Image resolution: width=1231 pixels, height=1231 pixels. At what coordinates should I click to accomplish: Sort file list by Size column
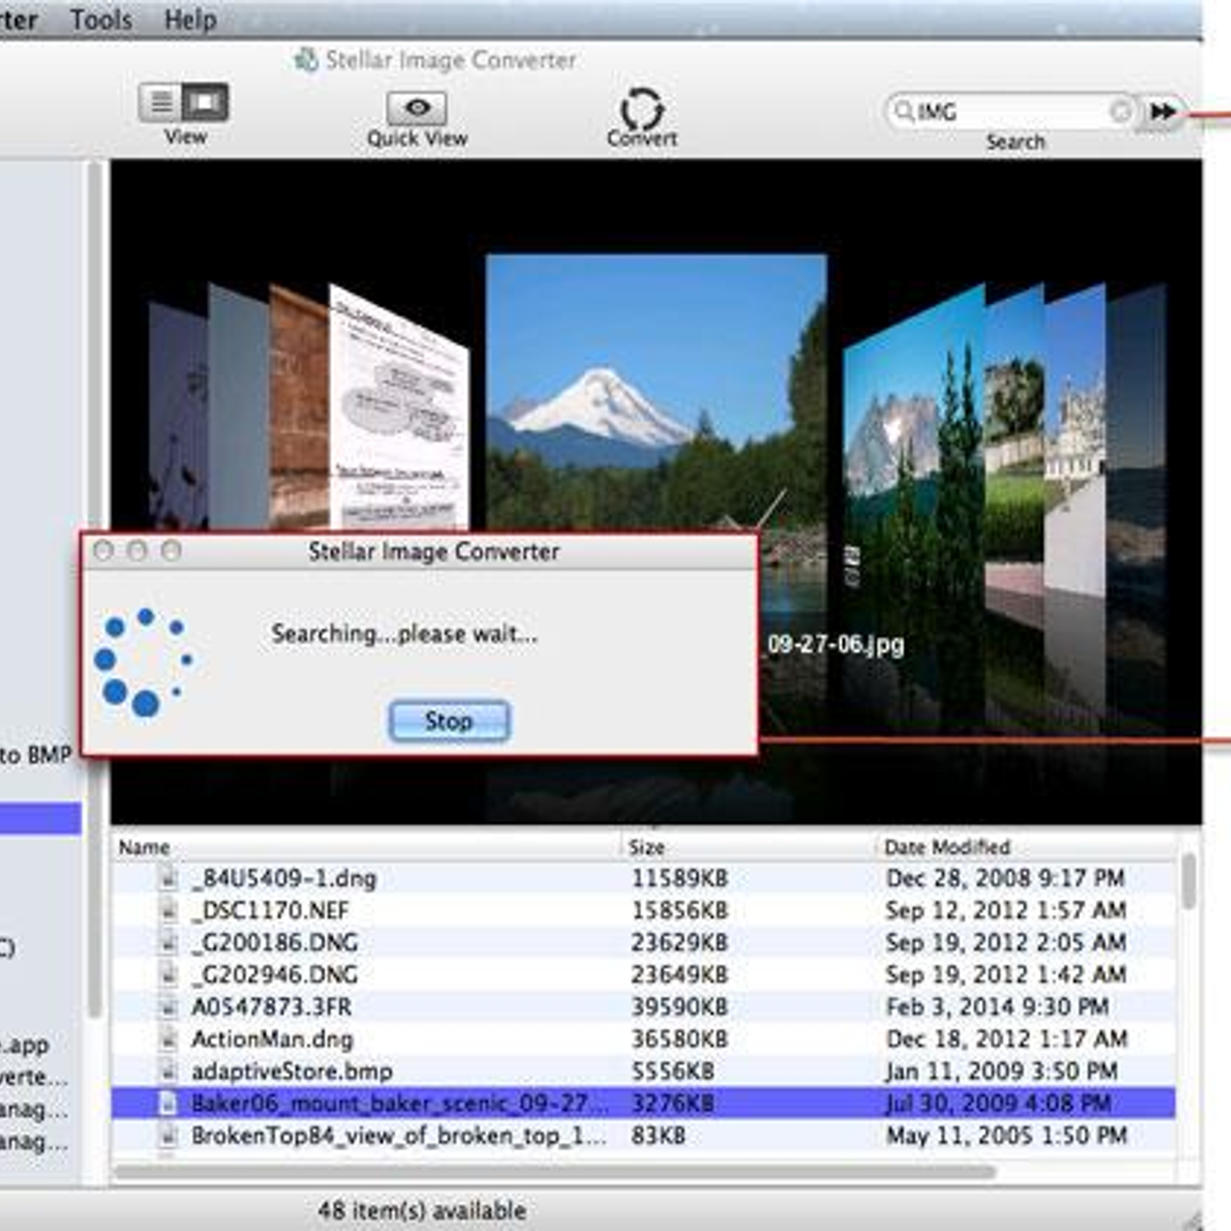[748, 847]
